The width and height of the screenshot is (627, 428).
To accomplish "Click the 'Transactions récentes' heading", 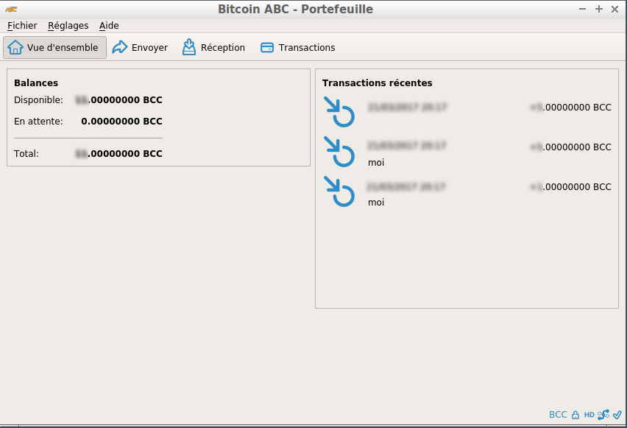I will 377,83.
